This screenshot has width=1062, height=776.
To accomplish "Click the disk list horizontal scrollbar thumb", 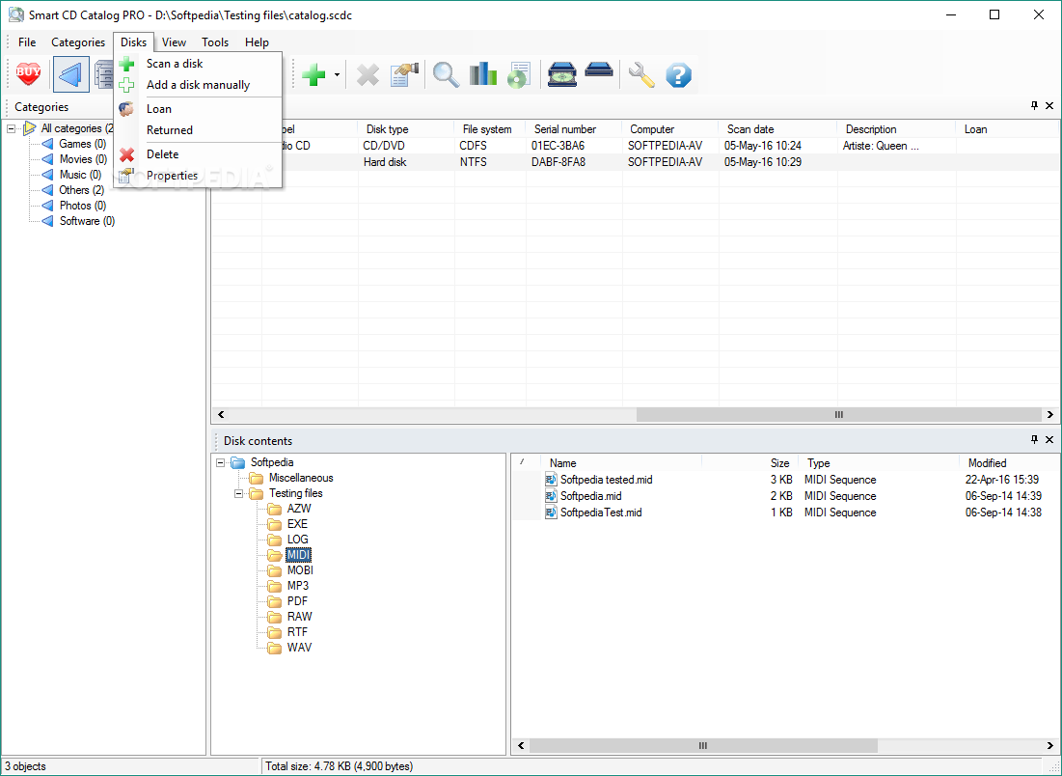I will pyautogui.click(x=838, y=415).
